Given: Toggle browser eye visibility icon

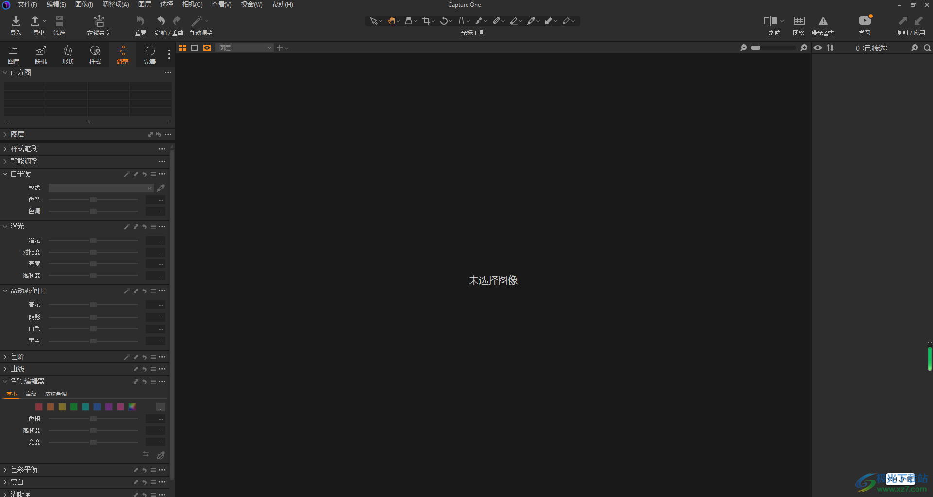Looking at the screenshot, I should click(x=818, y=48).
